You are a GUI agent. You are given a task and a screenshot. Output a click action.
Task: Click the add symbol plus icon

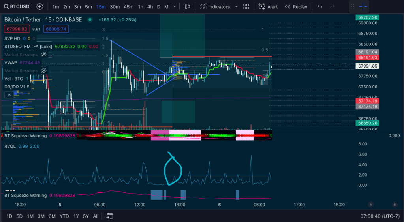pos(40,7)
